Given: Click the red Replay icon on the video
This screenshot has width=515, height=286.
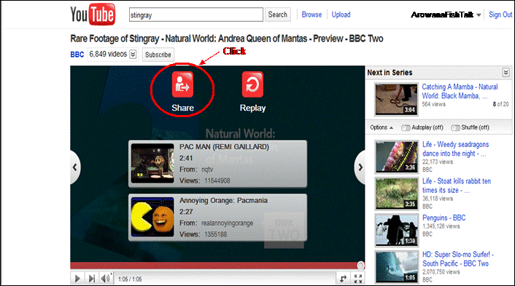Looking at the screenshot, I should click(x=252, y=84).
